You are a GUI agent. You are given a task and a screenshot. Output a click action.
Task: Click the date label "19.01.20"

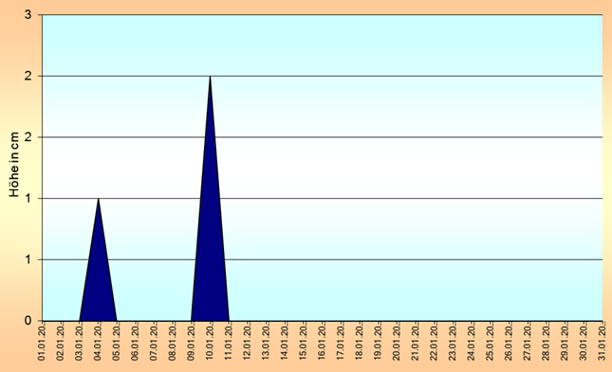(379, 343)
